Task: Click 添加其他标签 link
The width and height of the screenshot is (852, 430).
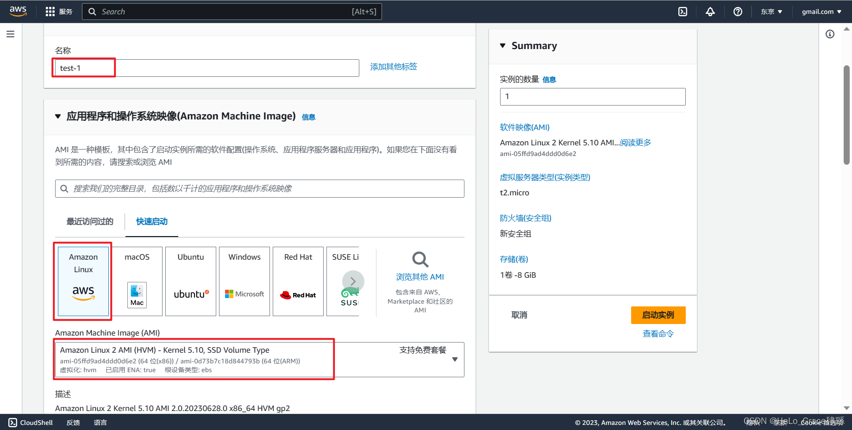Action: [x=394, y=67]
